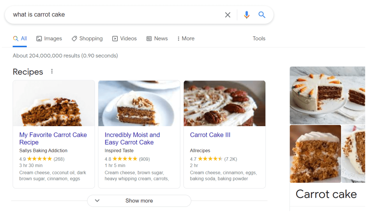The width and height of the screenshot is (371, 214).
Task: Open the Recipes section three-dot options
Action: (x=52, y=71)
